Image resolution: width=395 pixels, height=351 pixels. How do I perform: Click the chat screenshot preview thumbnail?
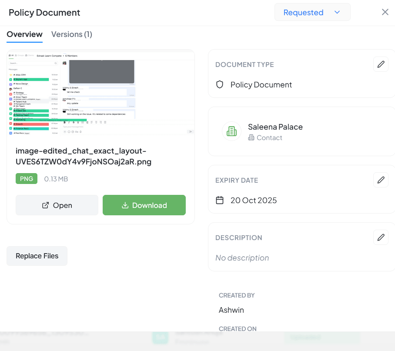click(x=100, y=94)
